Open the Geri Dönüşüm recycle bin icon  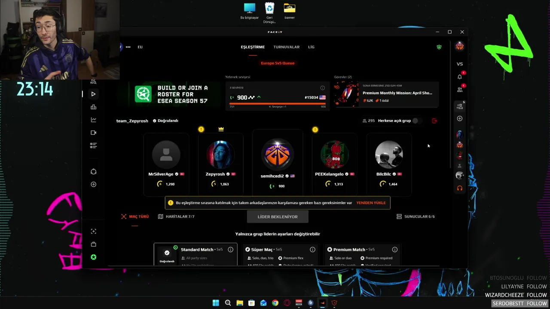pyautogui.click(x=269, y=13)
